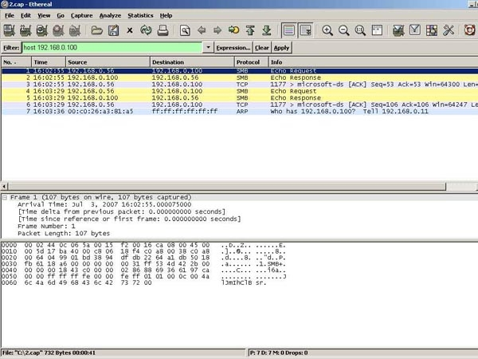The height and width of the screenshot is (359, 478).
Task: Click the Go to last packet icon
Action: (x=266, y=31)
